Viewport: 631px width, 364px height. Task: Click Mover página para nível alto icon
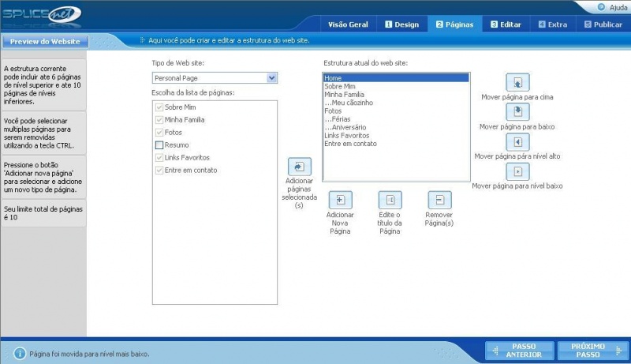click(x=517, y=142)
